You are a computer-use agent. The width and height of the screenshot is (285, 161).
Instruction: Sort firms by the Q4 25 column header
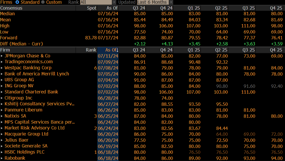point(276,50)
